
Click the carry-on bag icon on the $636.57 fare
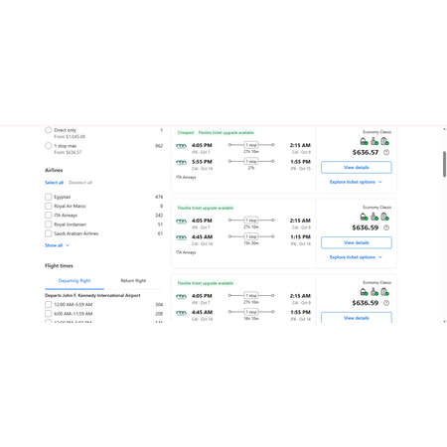click(x=374, y=142)
